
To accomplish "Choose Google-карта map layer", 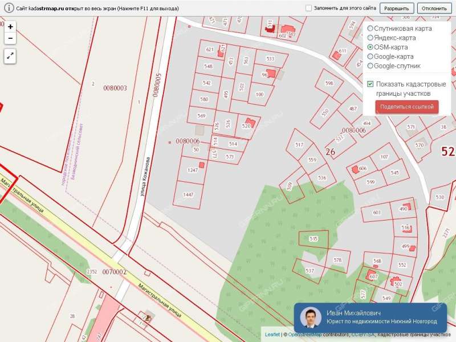I will coord(370,56).
